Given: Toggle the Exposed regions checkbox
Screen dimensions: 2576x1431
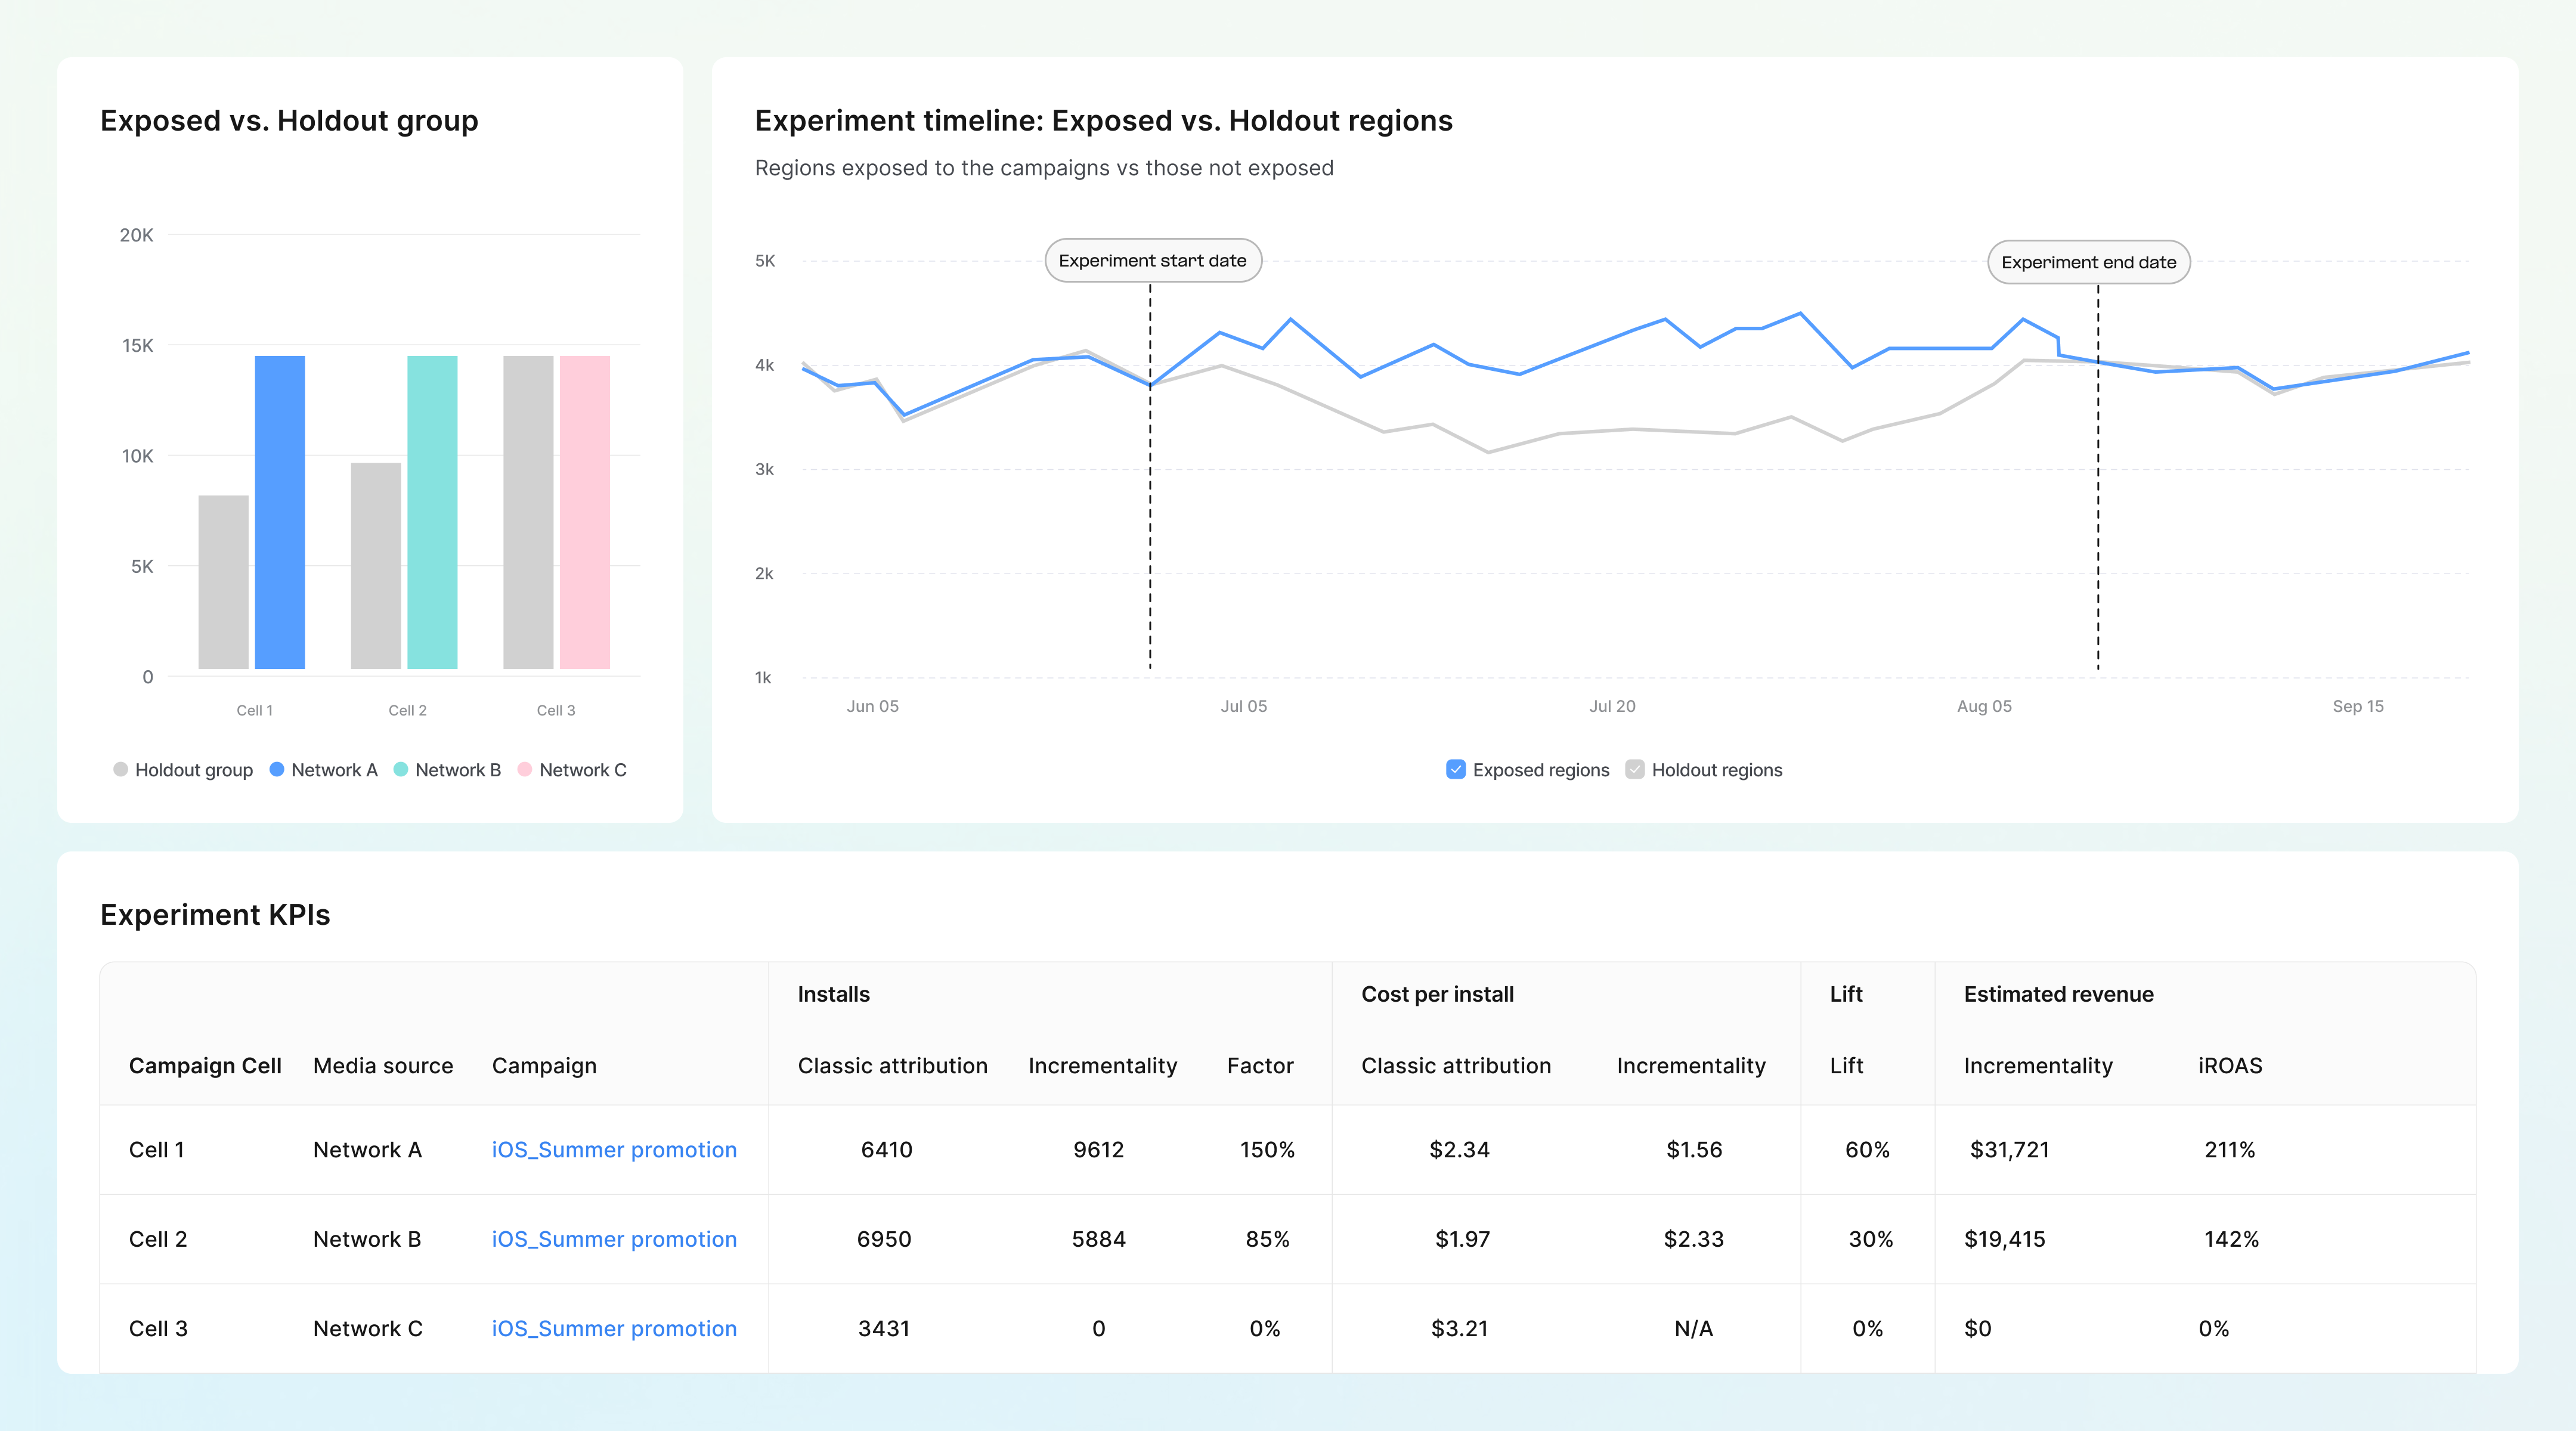Looking at the screenshot, I should (x=1455, y=769).
